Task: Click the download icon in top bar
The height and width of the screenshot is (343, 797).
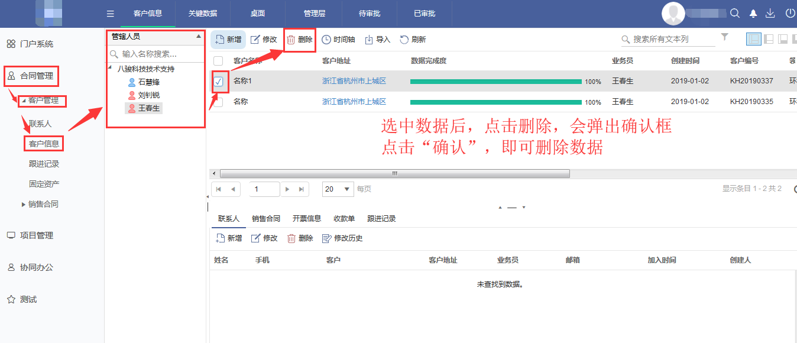Action: [770, 14]
